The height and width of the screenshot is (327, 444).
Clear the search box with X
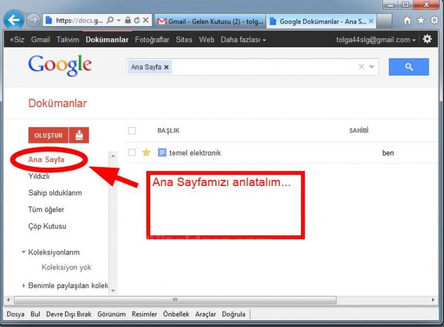pos(361,67)
